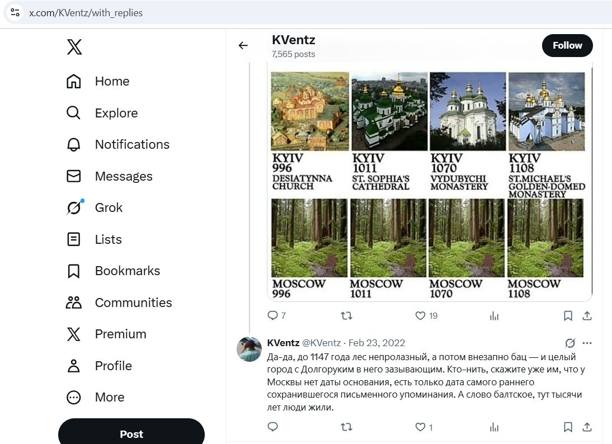Reply to the Kyiv churches image post
The image size is (612, 444).
pyautogui.click(x=273, y=316)
